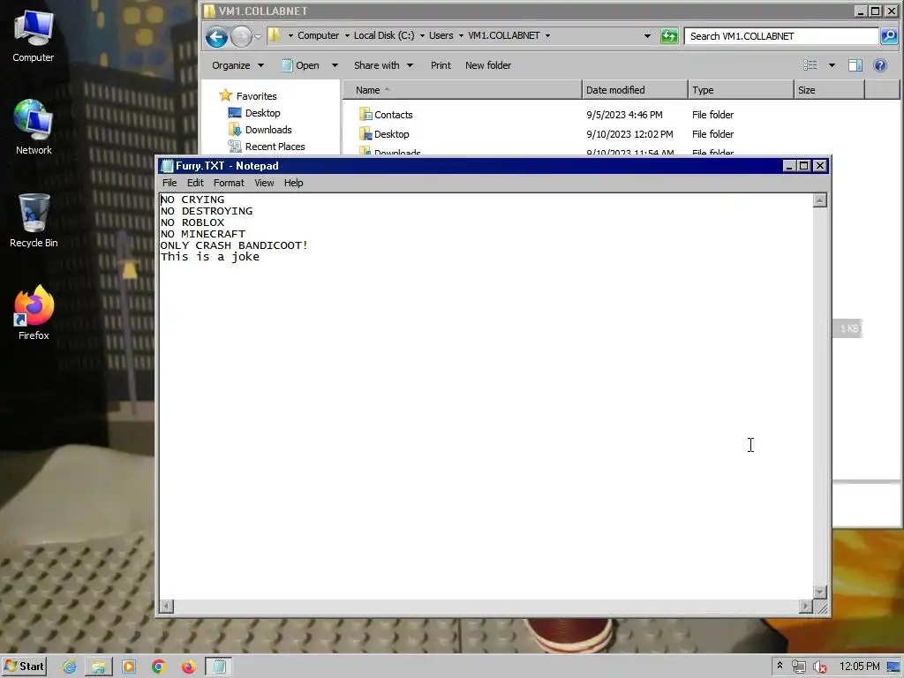This screenshot has height=678, width=904.
Task: Click Print in Explorer toolbar
Action: coord(441,65)
